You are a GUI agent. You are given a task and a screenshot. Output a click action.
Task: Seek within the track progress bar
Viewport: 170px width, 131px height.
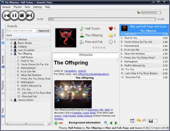click(102, 19)
